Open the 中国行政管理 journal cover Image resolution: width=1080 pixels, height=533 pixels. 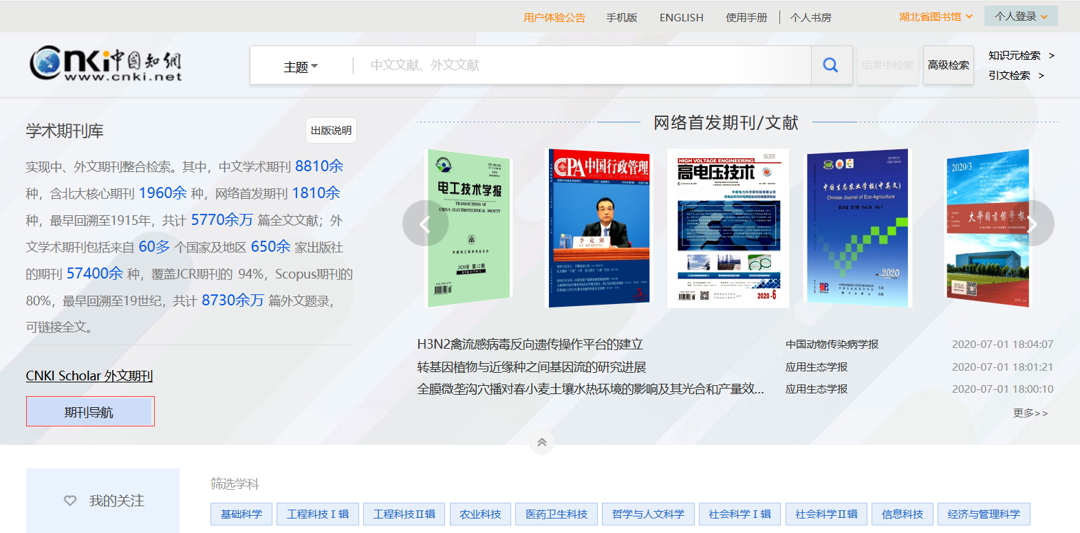click(x=598, y=228)
